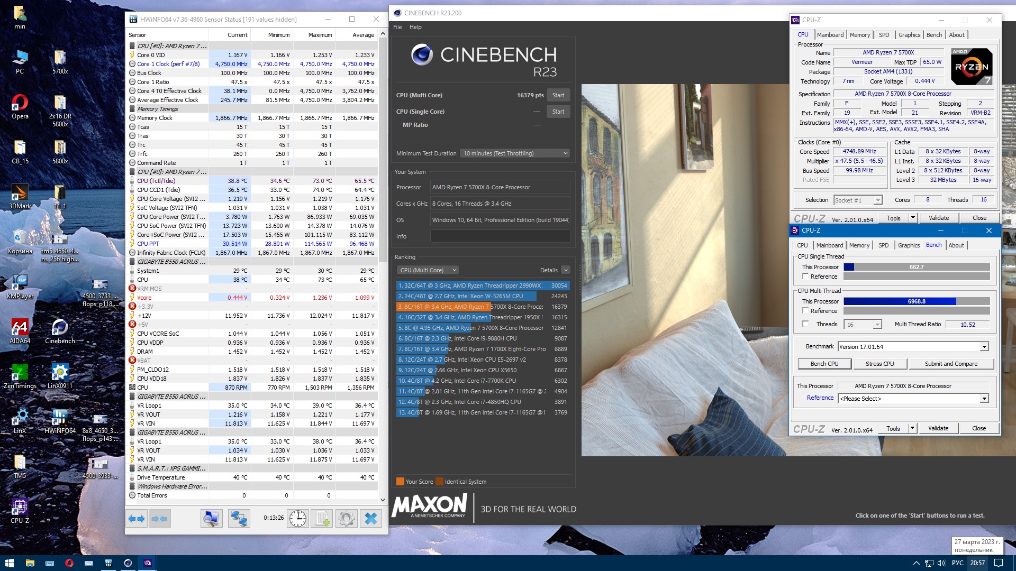The height and width of the screenshot is (571, 1016).
Task: Enable Reference checkbox under CPU Single Thread
Action: 805,277
